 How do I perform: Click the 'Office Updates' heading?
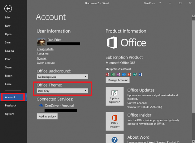141,90
